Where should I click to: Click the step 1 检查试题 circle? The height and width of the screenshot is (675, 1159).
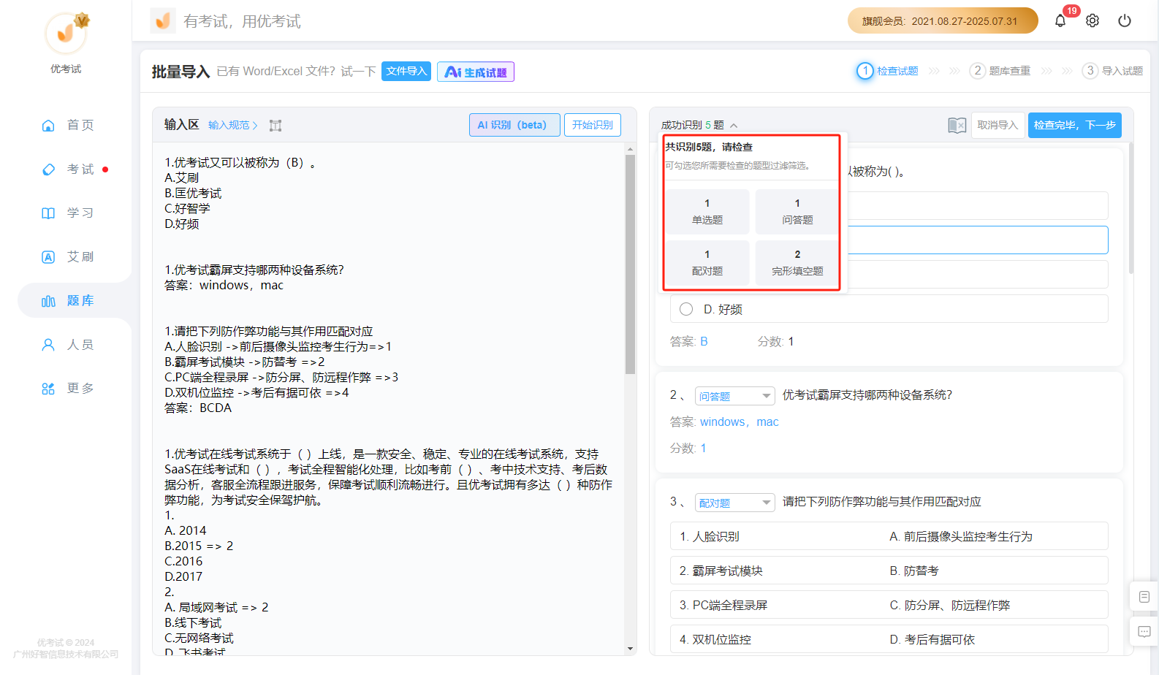865,71
